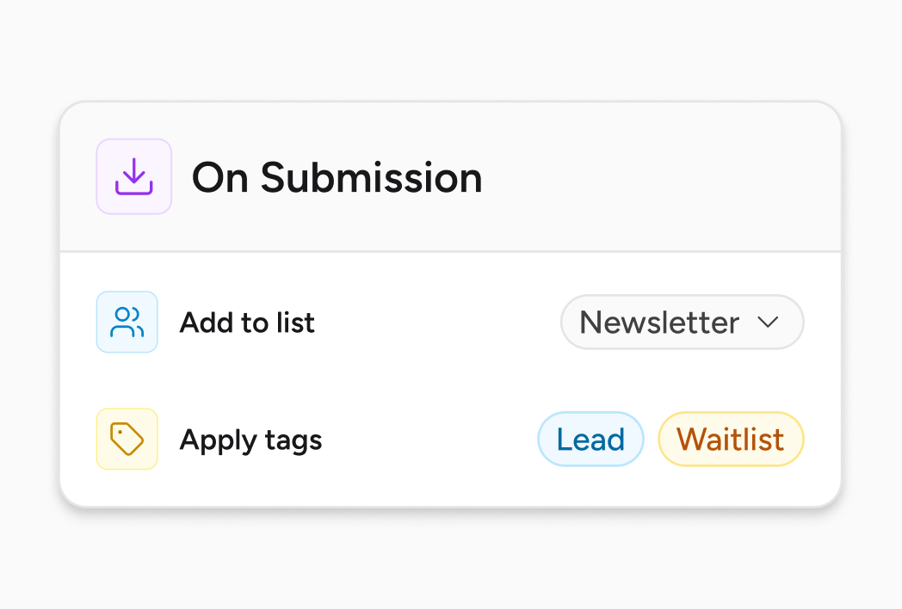This screenshot has height=609, width=902.
Task: Click the On Submission header
Action: click(x=337, y=177)
